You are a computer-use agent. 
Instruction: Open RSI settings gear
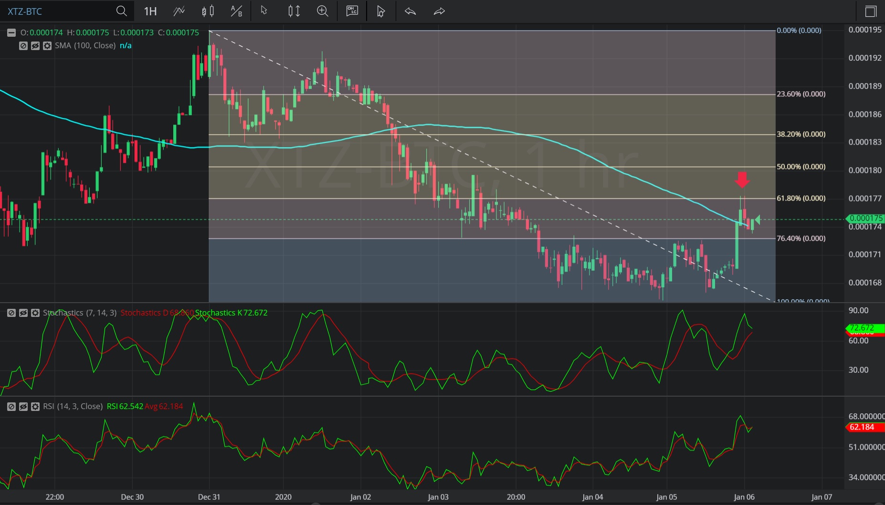point(35,407)
